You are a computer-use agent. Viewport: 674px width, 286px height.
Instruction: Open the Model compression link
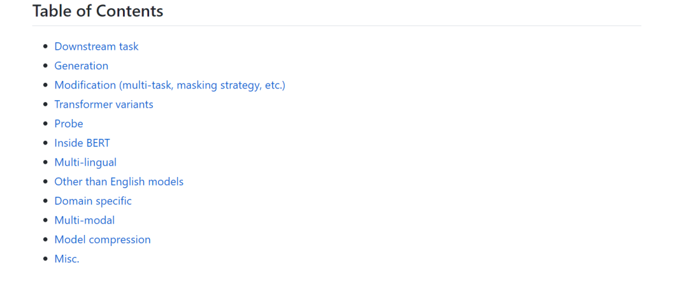pos(102,240)
